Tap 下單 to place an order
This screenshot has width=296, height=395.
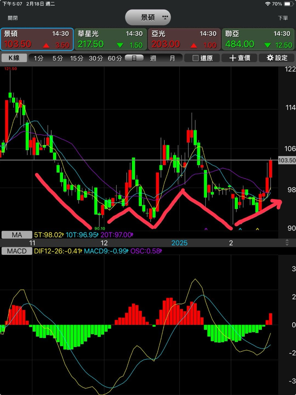(283, 18)
